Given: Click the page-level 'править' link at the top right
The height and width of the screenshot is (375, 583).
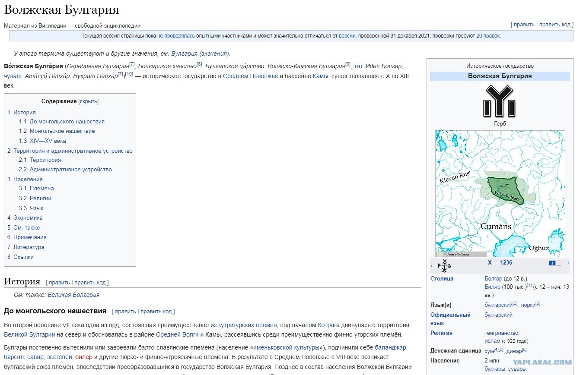Looking at the screenshot, I should [x=524, y=25].
